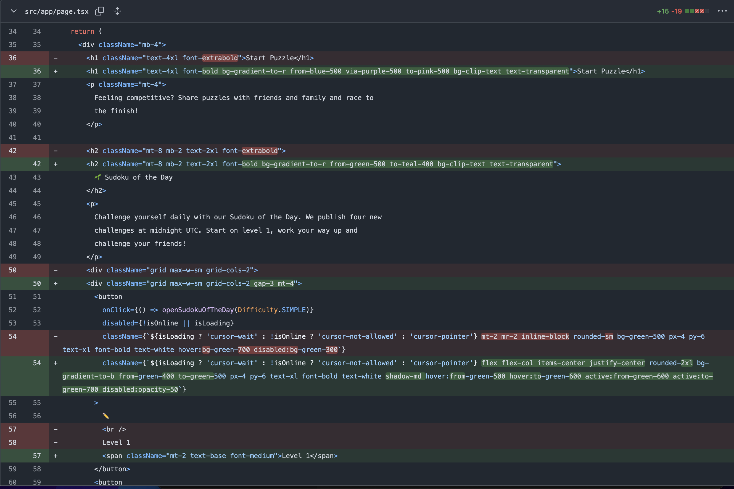Screen dimensions: 734x489
Task: Click 'Feeling competitive? Share puzzles' text
Action: 162,98
